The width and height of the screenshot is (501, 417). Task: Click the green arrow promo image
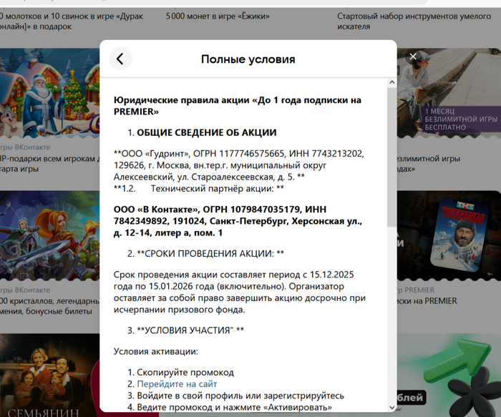pos(449,372)
